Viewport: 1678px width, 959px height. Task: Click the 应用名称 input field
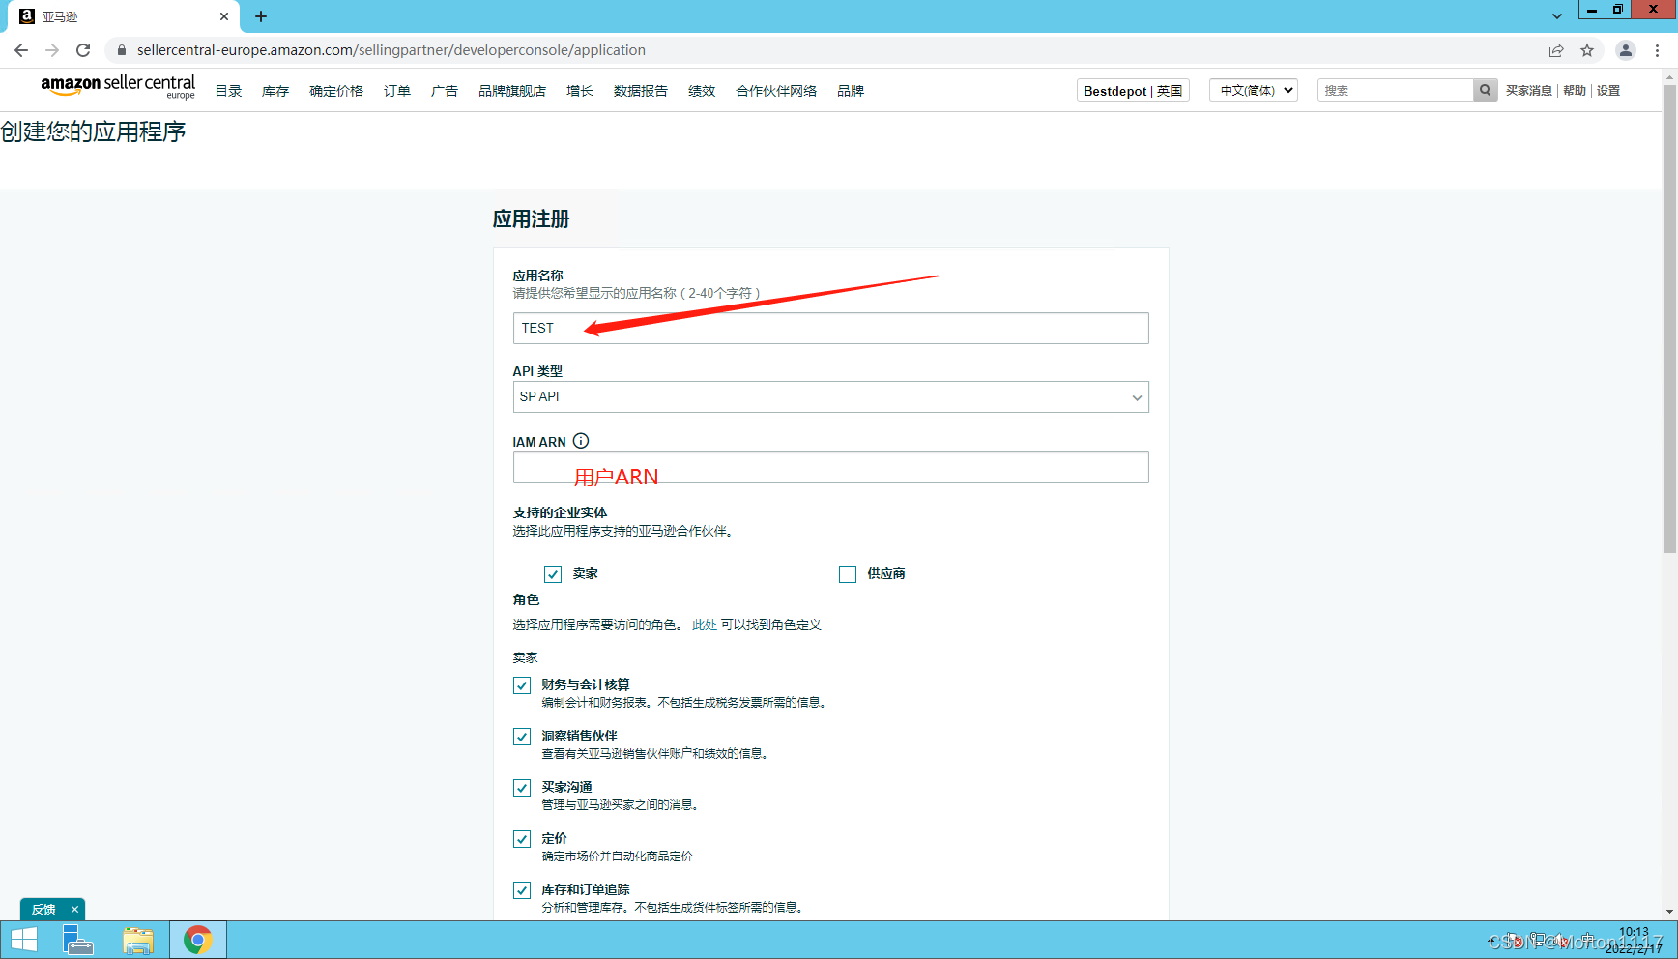830,328
